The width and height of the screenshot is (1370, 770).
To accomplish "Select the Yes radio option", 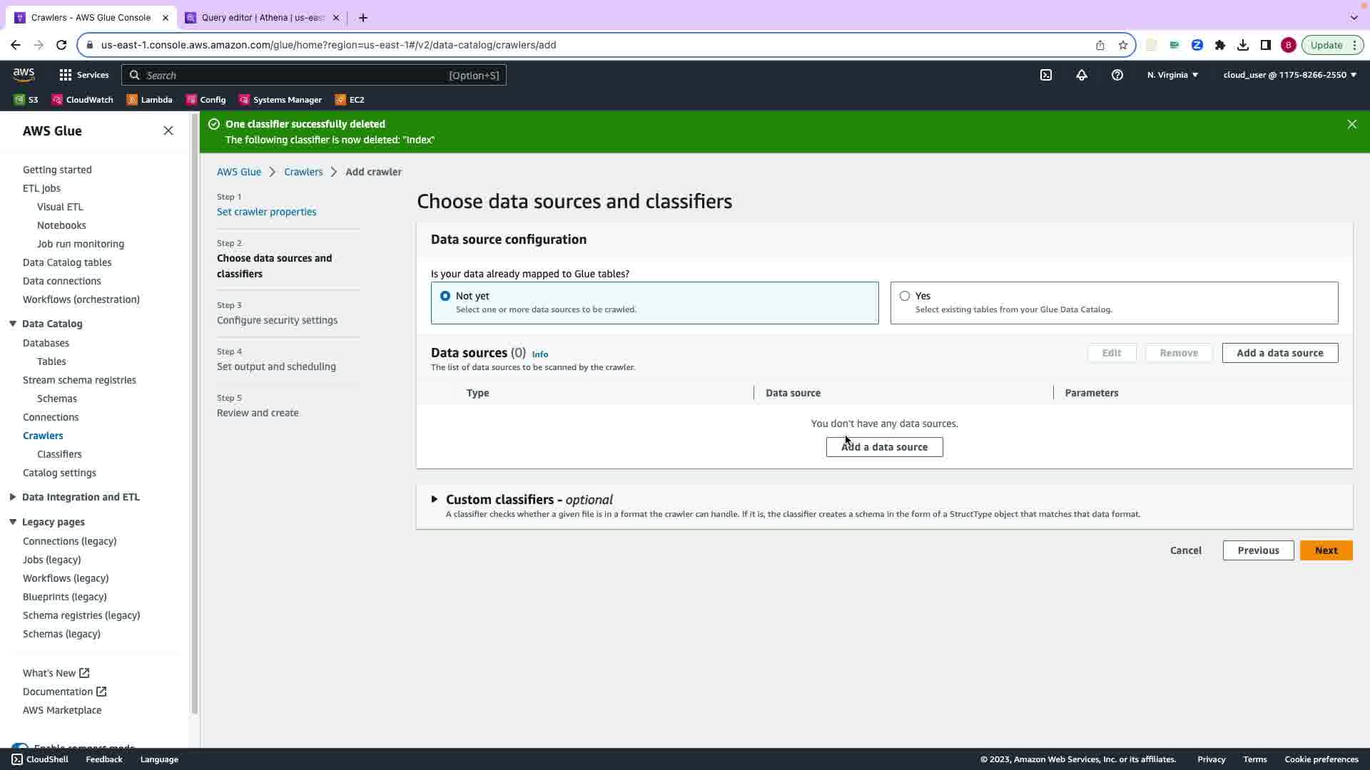I will coord(905,296).
